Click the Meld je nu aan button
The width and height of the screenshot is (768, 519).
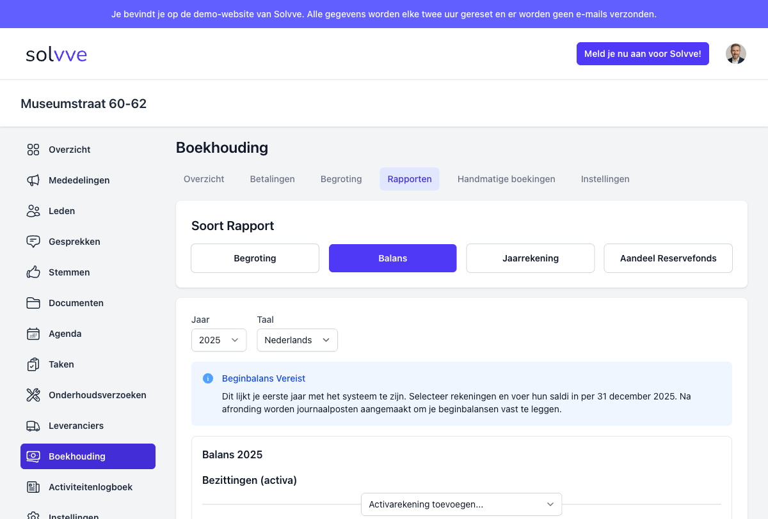coord(643,54)
